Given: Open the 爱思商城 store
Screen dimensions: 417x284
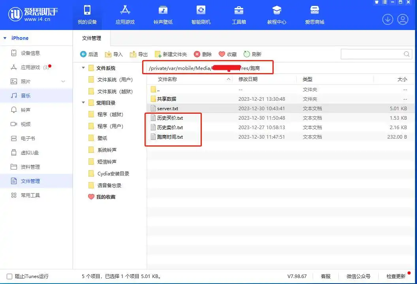Looking at the screenshot, I should pyautogui.click(x=314, y=10).
